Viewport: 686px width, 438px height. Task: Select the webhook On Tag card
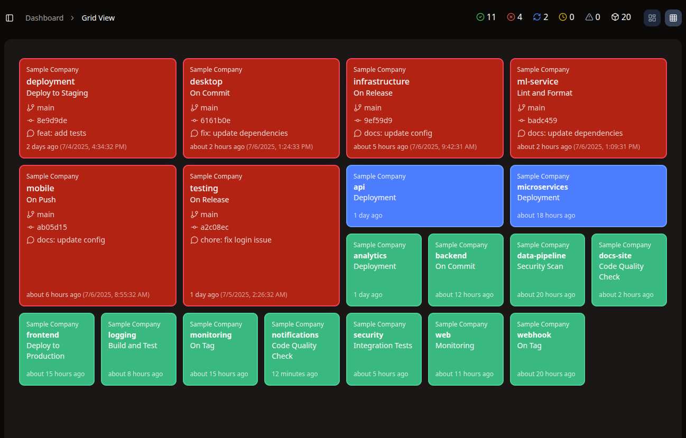coord(547,349)
